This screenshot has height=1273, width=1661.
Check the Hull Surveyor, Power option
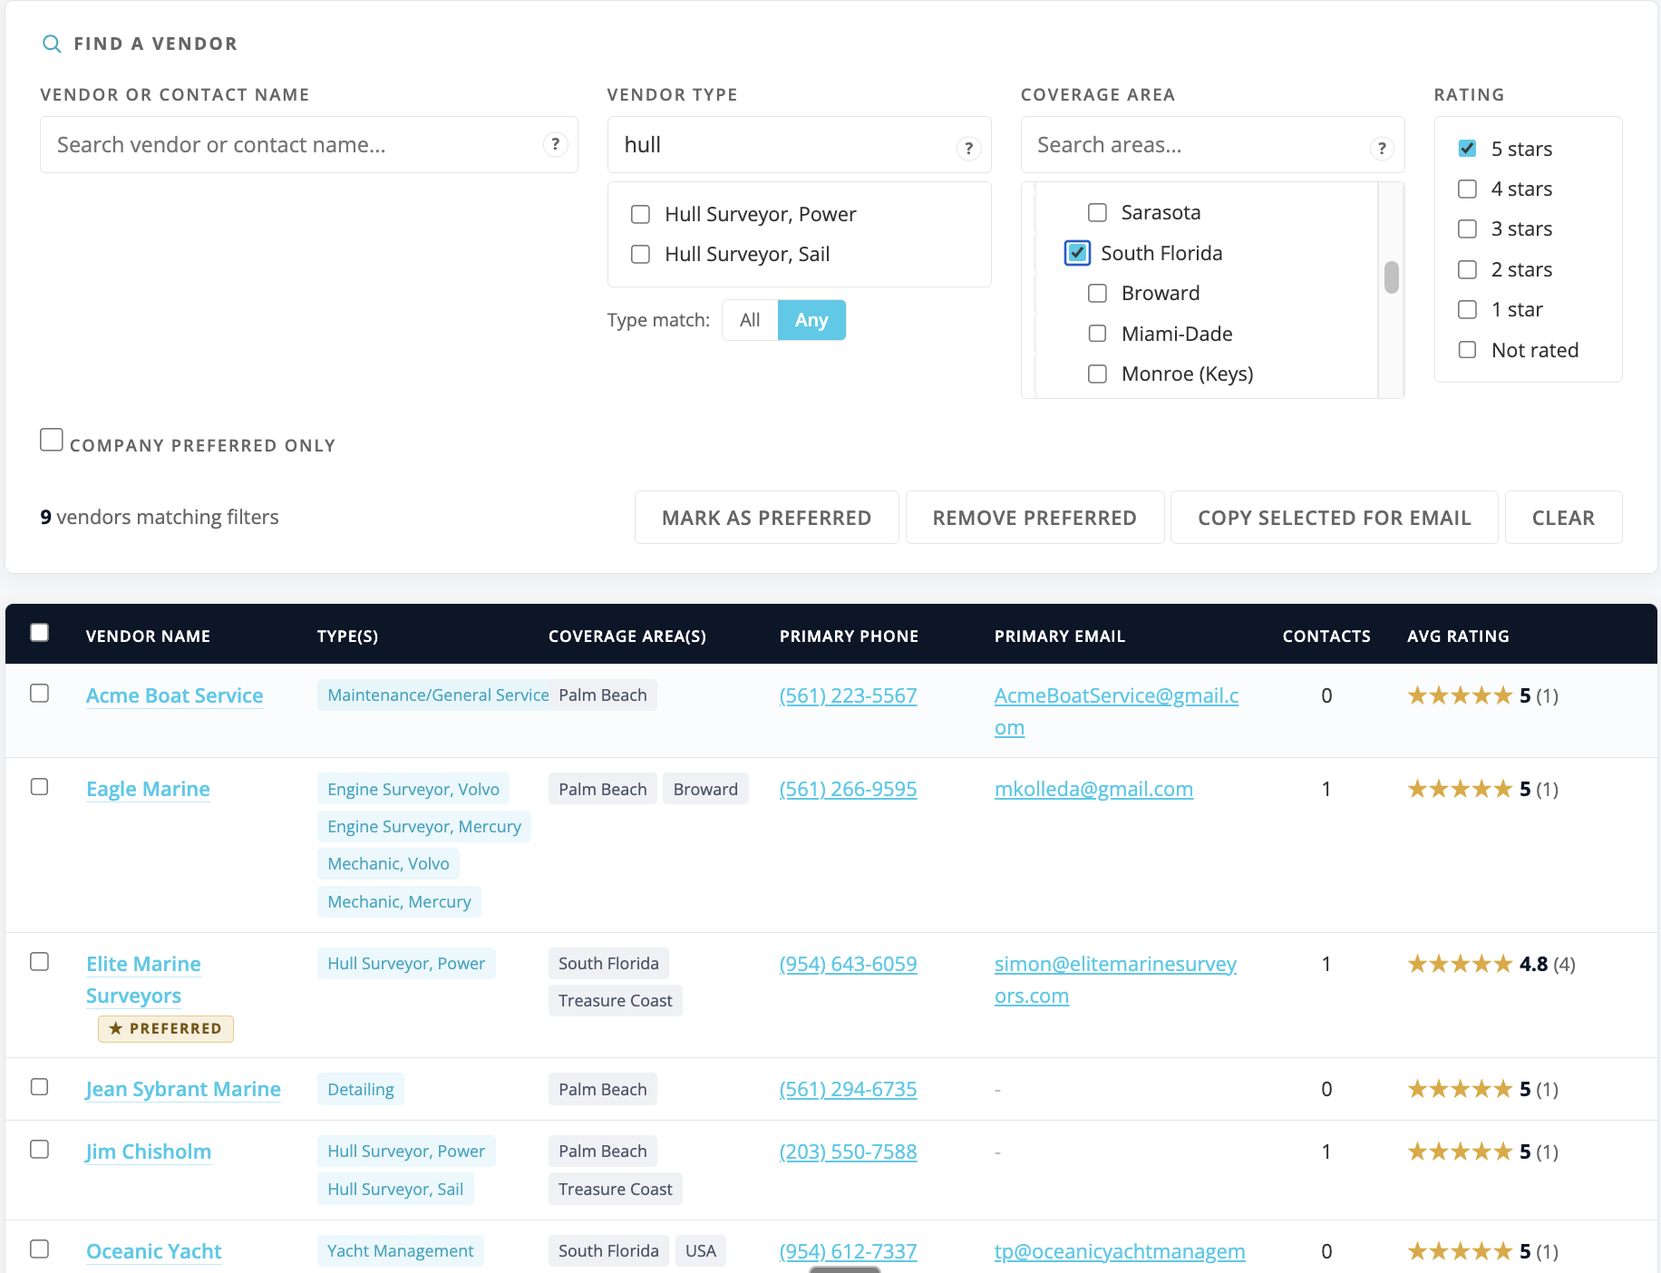tap(640, 214)
